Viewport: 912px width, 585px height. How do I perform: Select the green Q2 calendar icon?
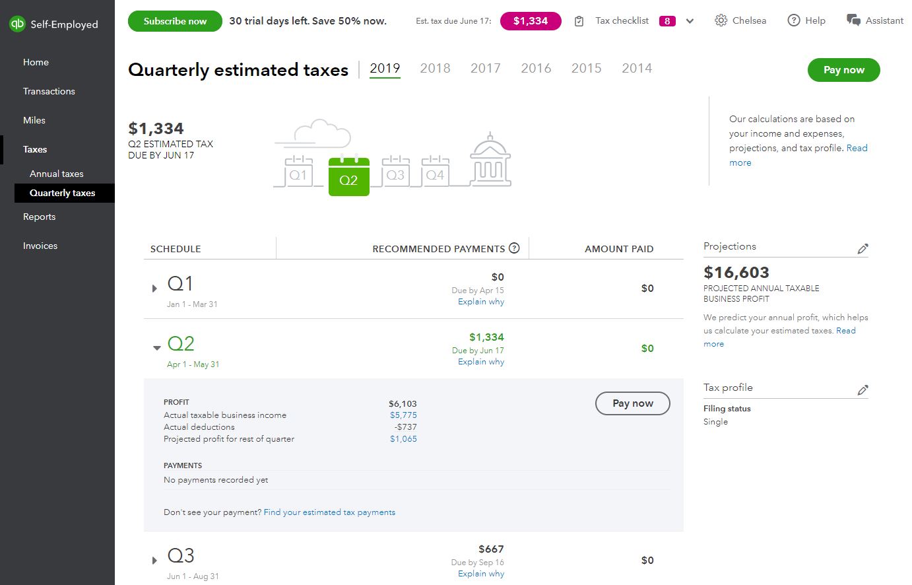pyautogui.click(x=349, y=176)
